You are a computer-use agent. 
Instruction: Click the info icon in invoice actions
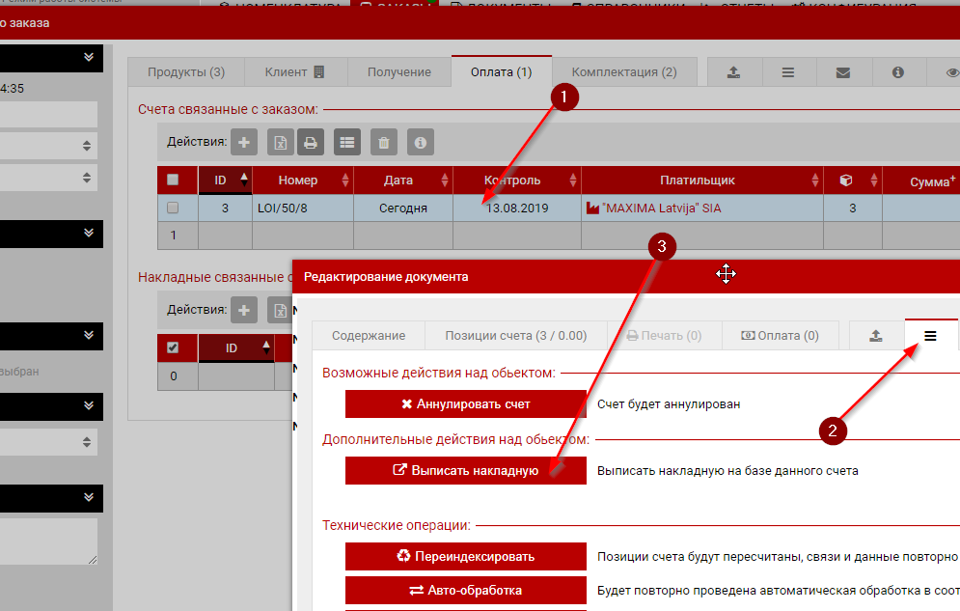pyautogui.click(x=420, y=142)
